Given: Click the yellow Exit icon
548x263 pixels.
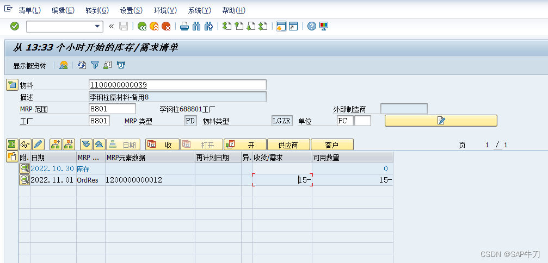Looking at the screenshot, I should pyautogui.click(x=154, y=26).
